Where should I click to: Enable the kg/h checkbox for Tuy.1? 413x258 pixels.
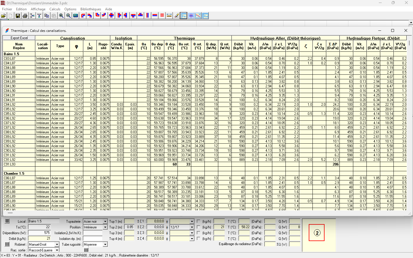pyautogui.click(x=198, y=222)
